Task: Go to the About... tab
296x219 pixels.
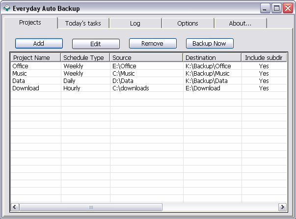Action: (x=240, y=23)
